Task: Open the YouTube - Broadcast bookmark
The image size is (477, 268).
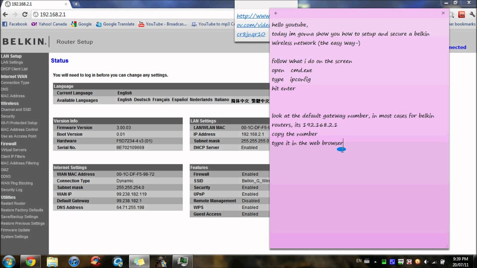Action: [162, 24]
